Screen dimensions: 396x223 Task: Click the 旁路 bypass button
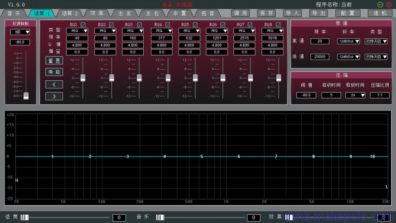tap(54, 72)
